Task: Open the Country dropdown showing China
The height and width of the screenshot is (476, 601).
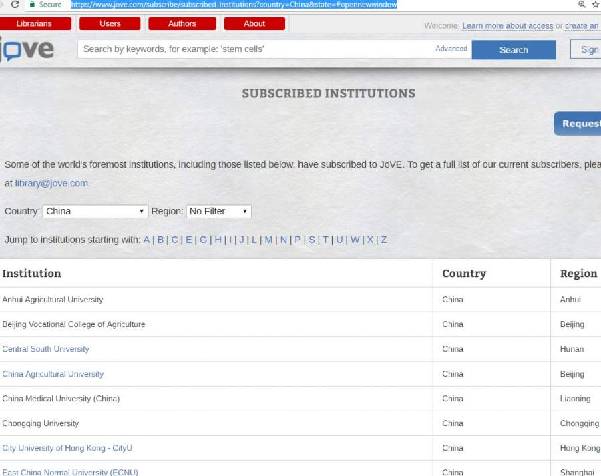Action: coord(95,211)
